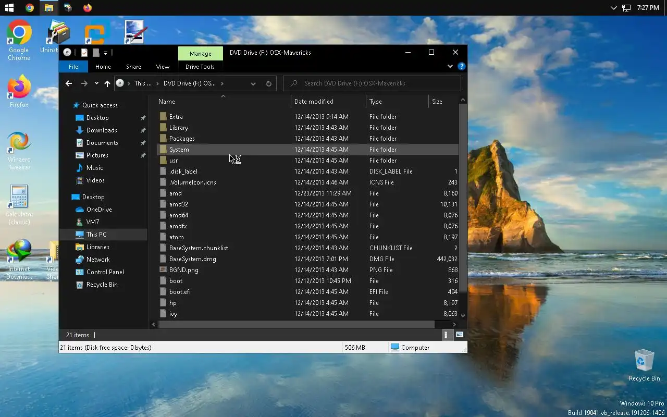Select Recycle Bin in navigation pane
Screen dimensions: 667x417
click(x=102, y=285)
